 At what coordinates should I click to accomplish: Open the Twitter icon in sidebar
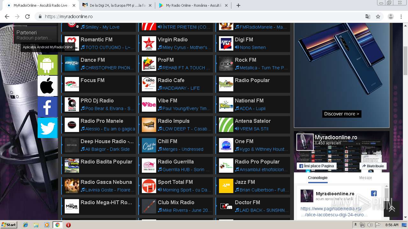pos(47,128)
